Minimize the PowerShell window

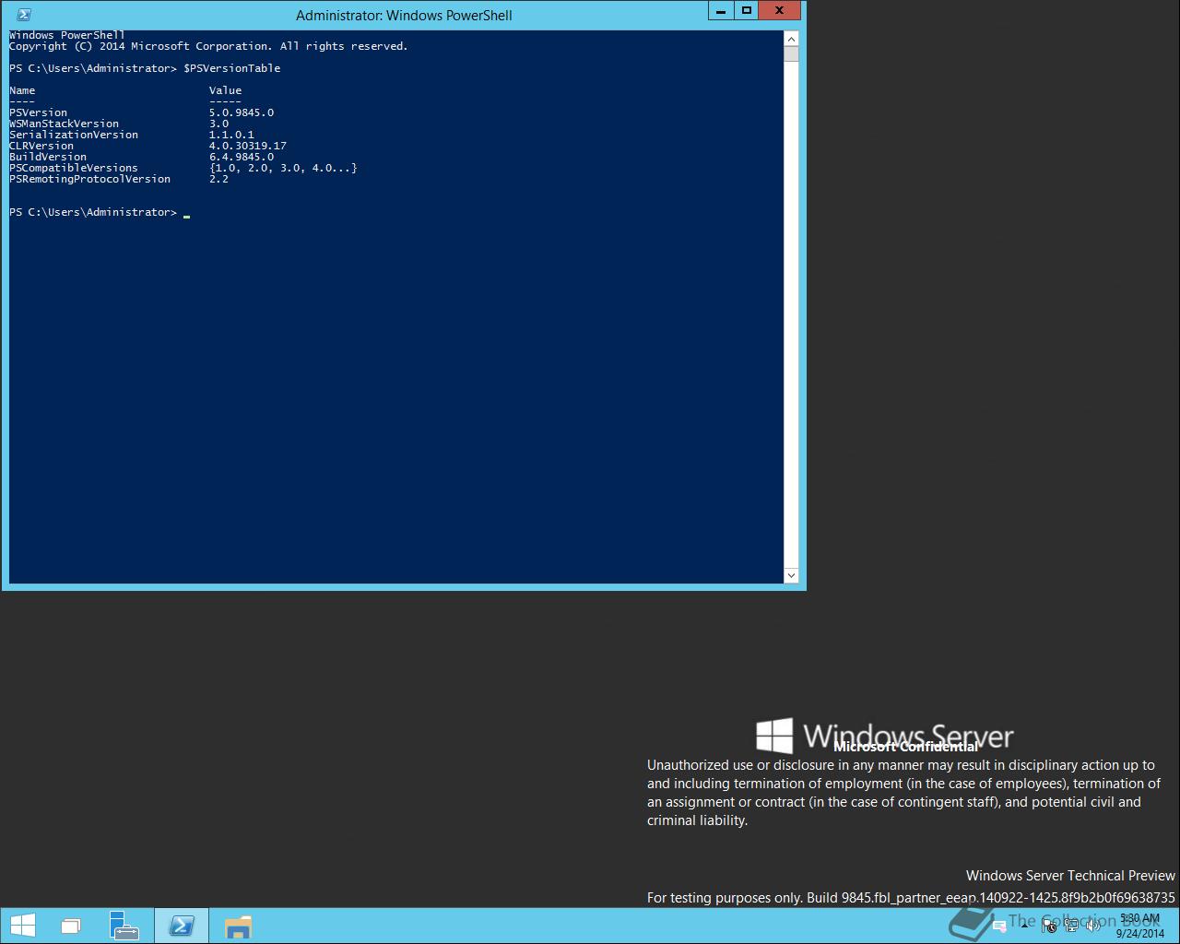tap(721, 11)
